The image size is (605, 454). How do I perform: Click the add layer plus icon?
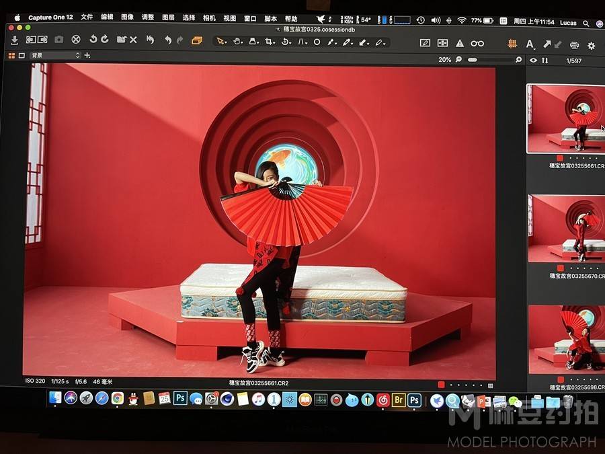[87, 56]
